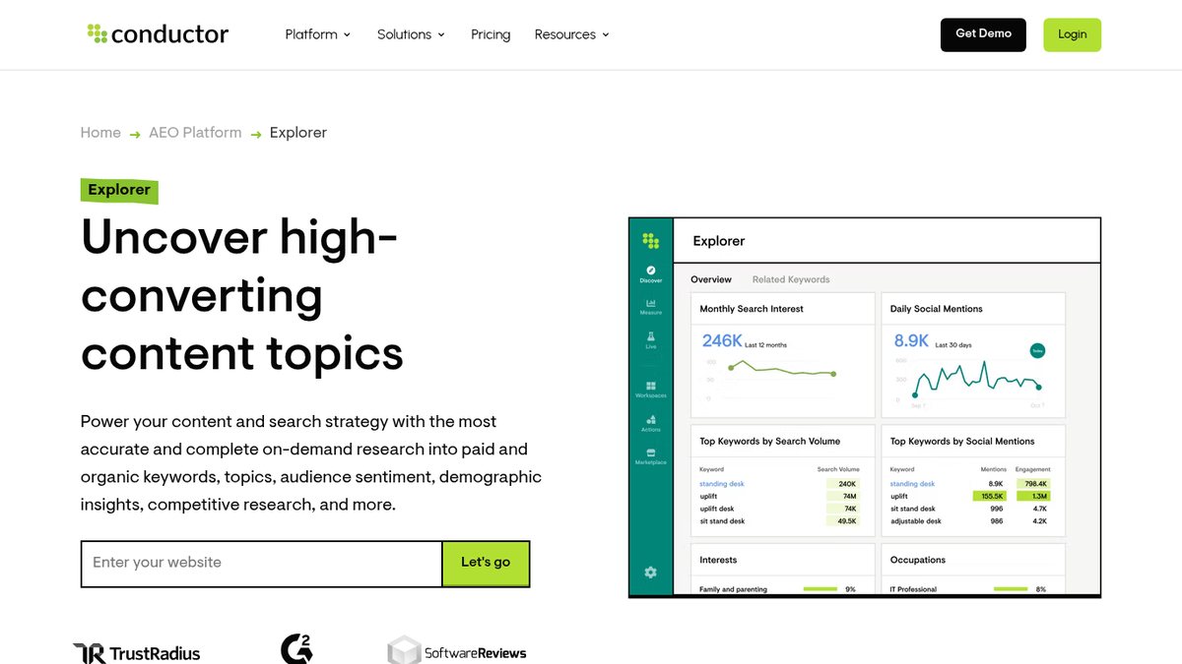Click the green dots logo atop preview sidebar
The height and width of the screenshot is (664, 1182).
[650, 241]
